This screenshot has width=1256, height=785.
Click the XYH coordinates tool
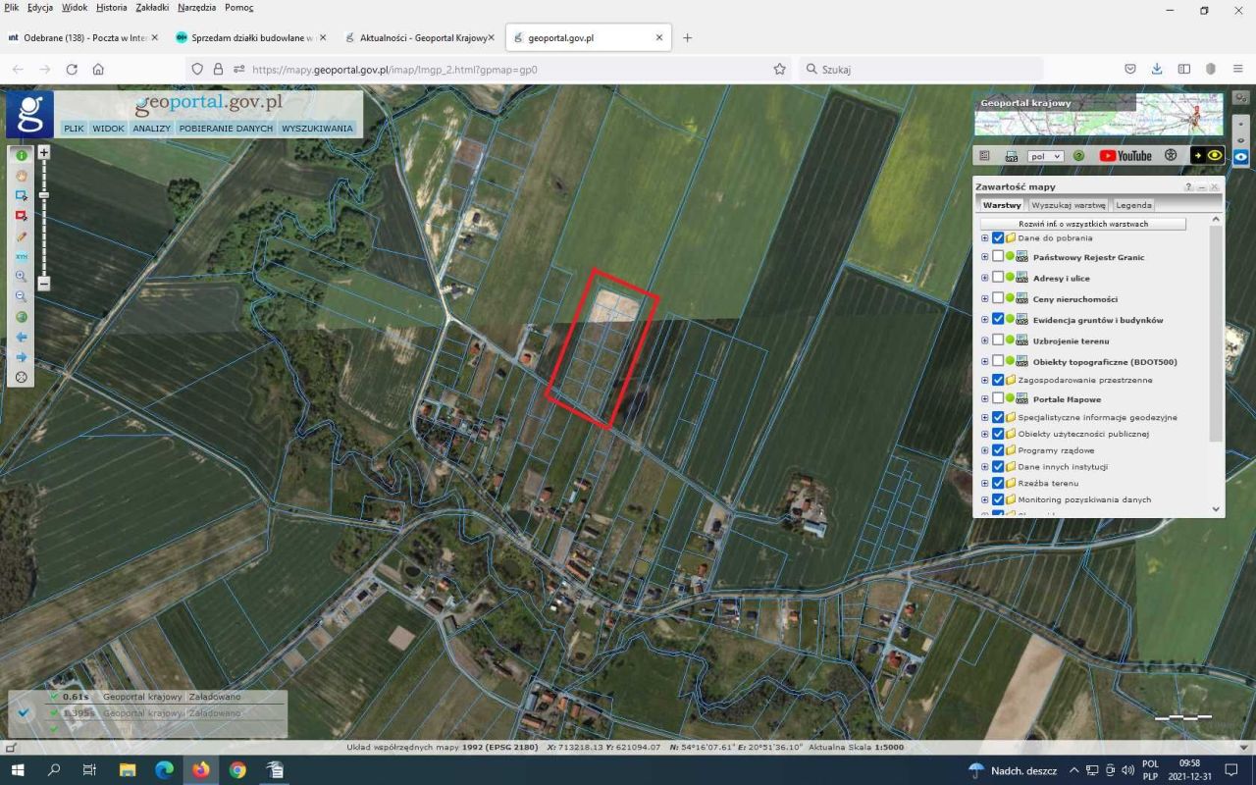(x=21, y=256)
